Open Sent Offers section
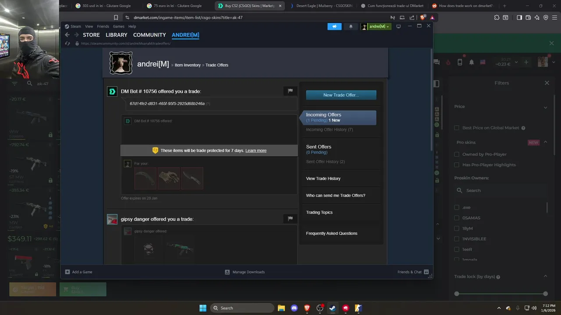The height and width of the screenshot is (315, 561). click(319, 147)
